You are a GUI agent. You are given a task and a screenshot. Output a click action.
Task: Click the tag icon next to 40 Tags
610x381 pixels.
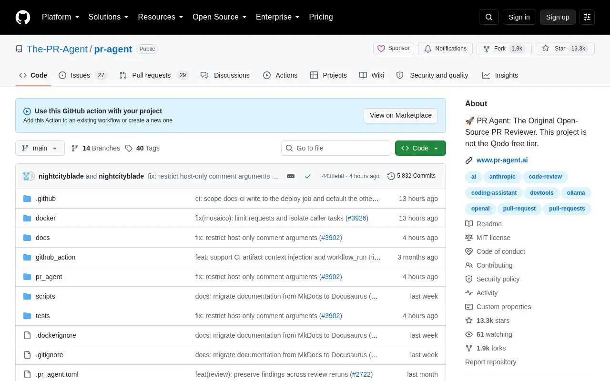[x=129, y=148]
